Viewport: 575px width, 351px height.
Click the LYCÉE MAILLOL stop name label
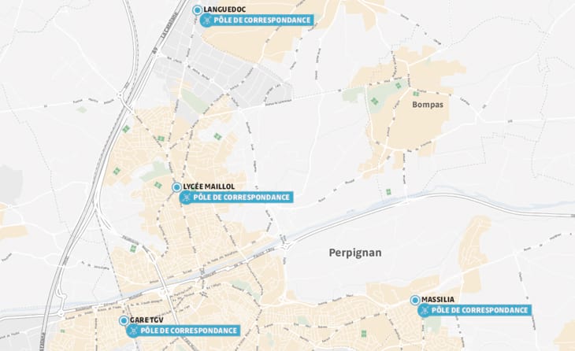click(209, 187)
